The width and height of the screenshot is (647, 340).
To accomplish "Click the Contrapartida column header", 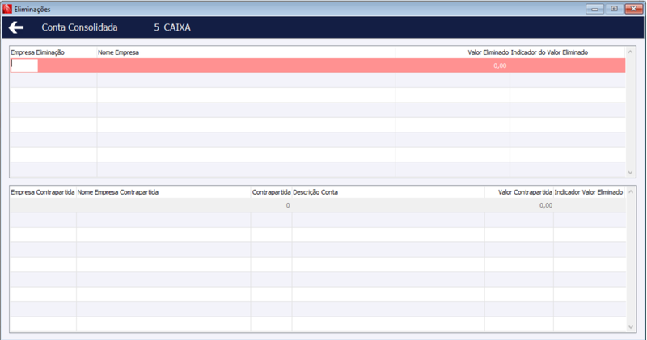I will point(272,192).
